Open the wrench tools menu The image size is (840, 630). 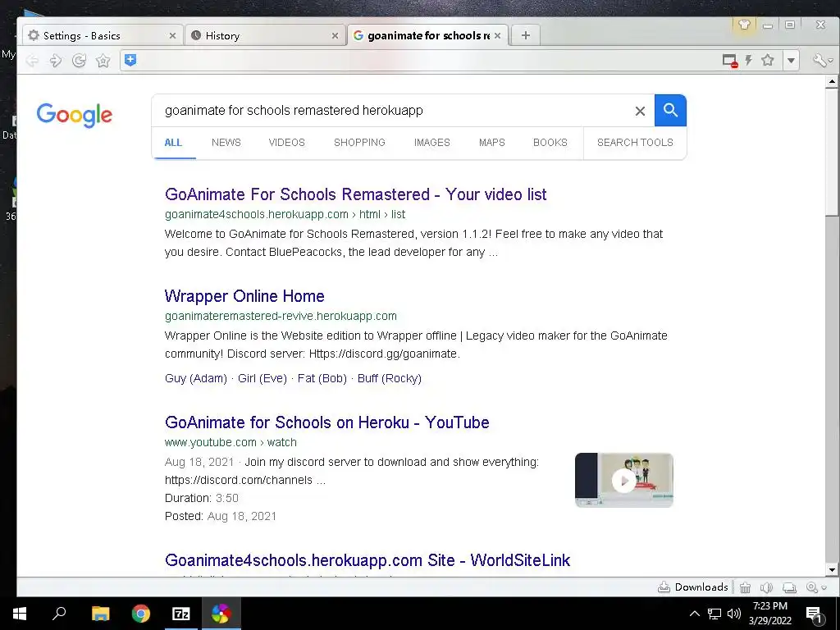822,61
